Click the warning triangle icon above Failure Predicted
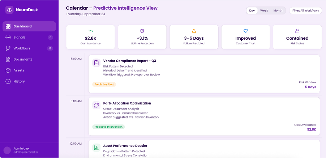The image size is (326, 158). 194,31
